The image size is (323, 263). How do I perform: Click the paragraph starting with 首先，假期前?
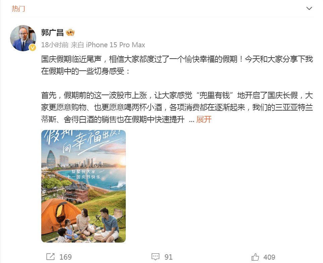177,108
